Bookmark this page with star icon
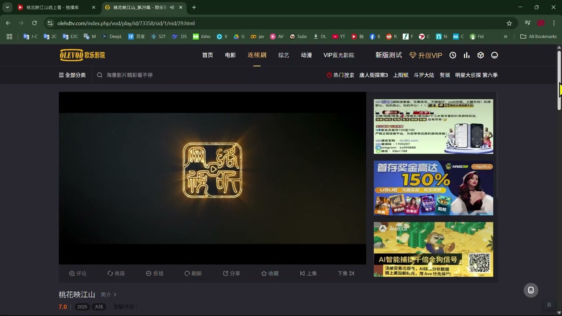Image resolution: width=562 pixels, height=316 pixels. 509,23
